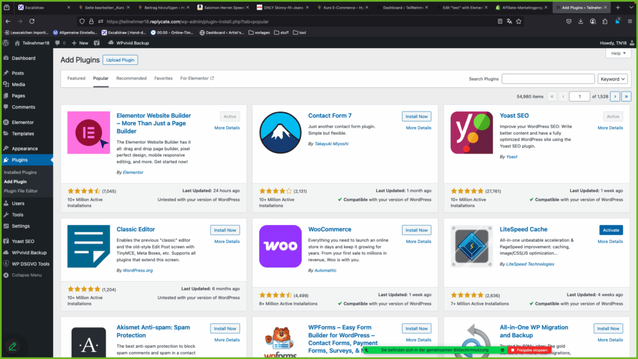638x359 pixels.
Task: Open the Firefox View icon left of tabs
Action: tap(7, 7)
